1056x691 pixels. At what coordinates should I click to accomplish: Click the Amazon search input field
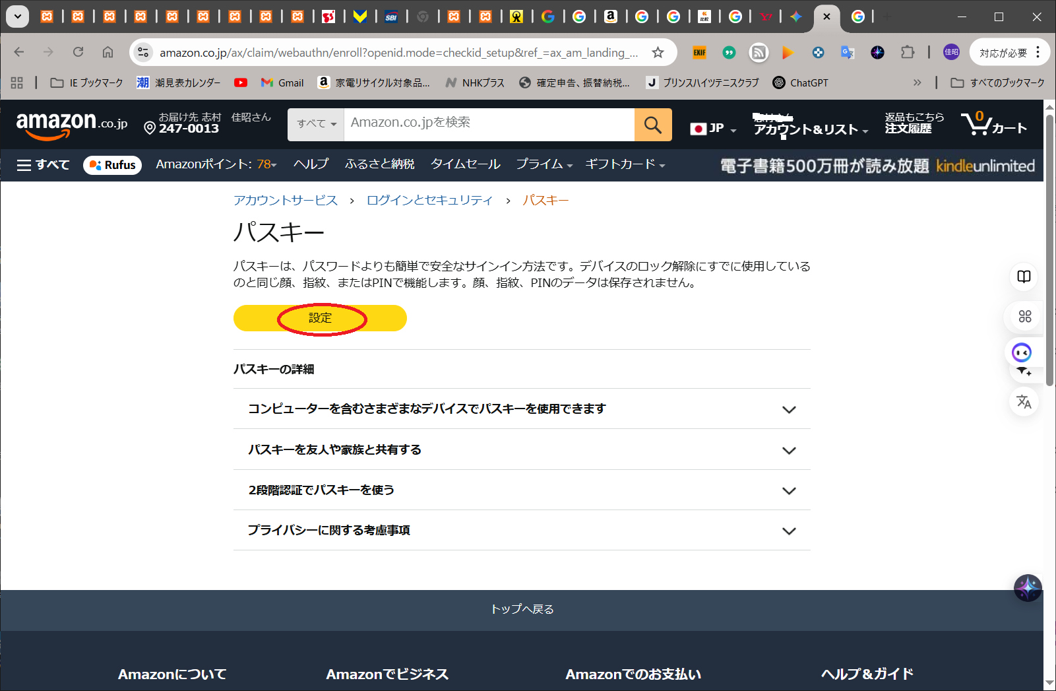click(x=488, y=123)
